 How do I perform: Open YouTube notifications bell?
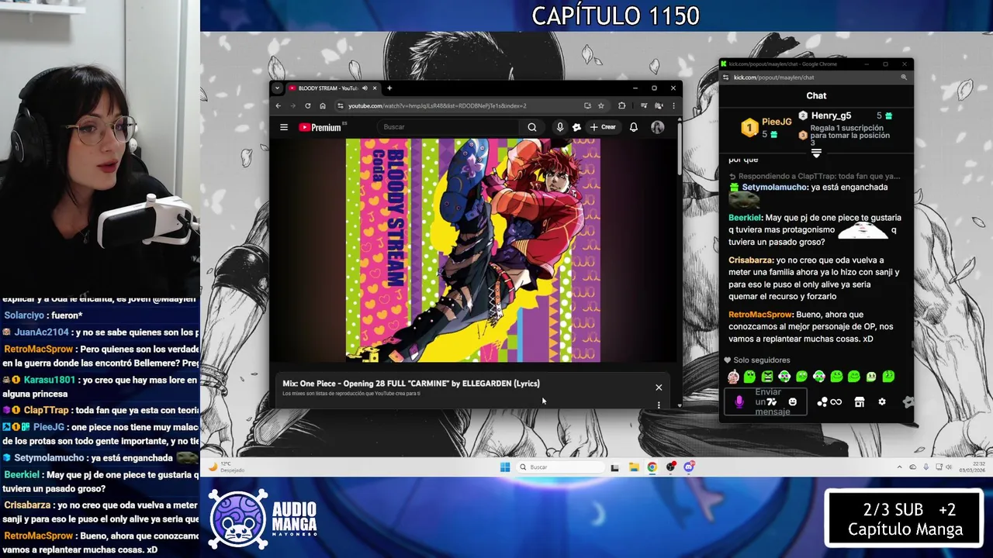pyautogui.click(x=634, y=127)
